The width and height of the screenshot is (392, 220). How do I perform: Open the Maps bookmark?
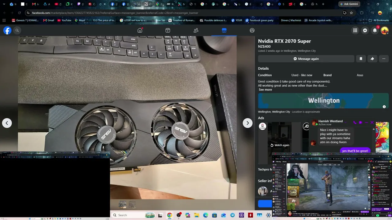[80, 20]
